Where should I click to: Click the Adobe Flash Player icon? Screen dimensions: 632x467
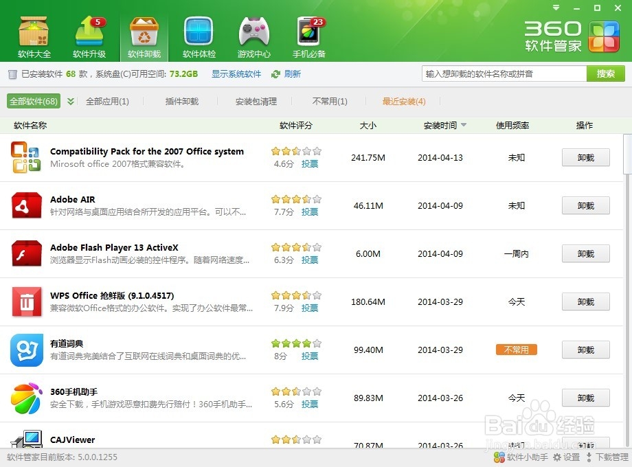pyautogui.click(x=26, y=253)
